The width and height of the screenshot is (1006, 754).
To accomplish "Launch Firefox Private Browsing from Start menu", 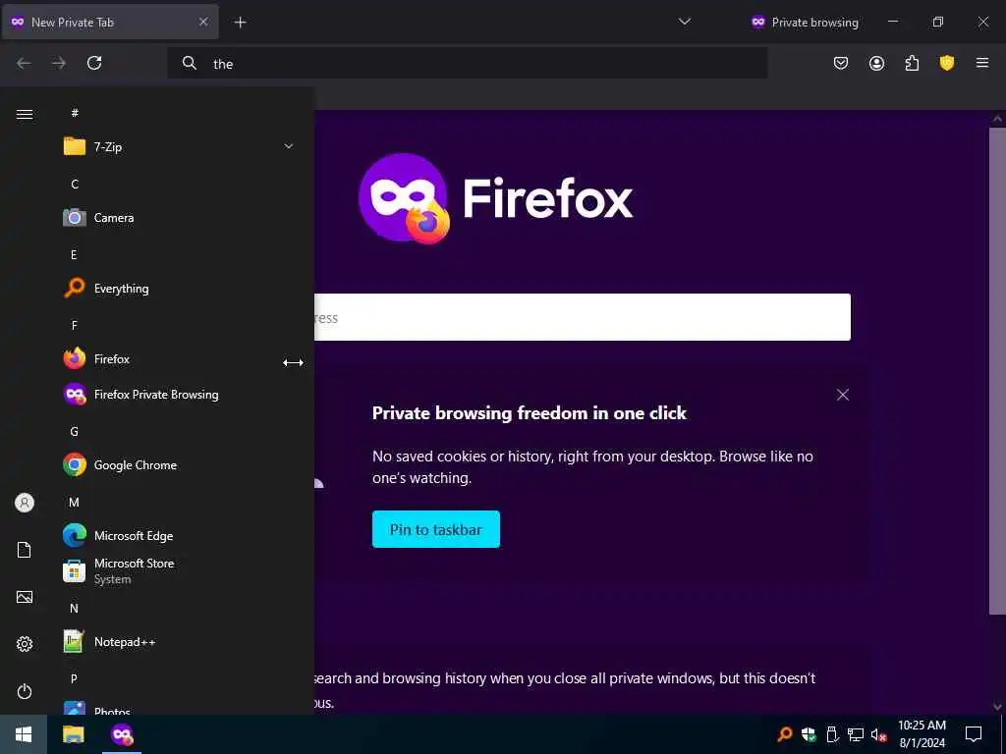I will (179, 395).
